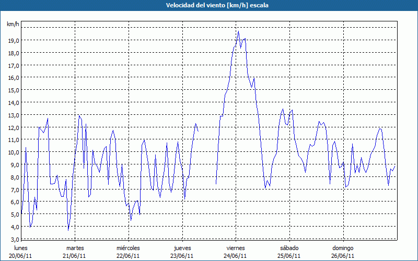Click the chart title 'Velocidad del viento'
The image size is (418, 261).
click(209, 5)
